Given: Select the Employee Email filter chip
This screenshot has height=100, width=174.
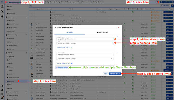Looking at the screenshot, I should (x=86, y=2).
